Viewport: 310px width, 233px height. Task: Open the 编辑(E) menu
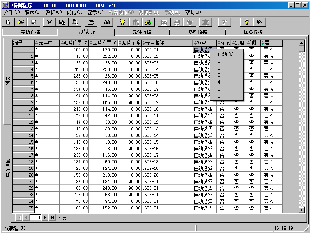pos(33,13)
